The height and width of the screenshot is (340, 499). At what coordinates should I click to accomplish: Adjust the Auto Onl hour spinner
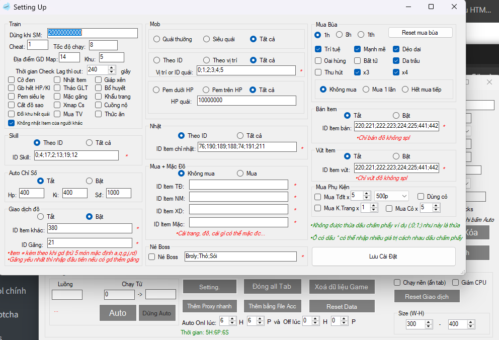233,320
